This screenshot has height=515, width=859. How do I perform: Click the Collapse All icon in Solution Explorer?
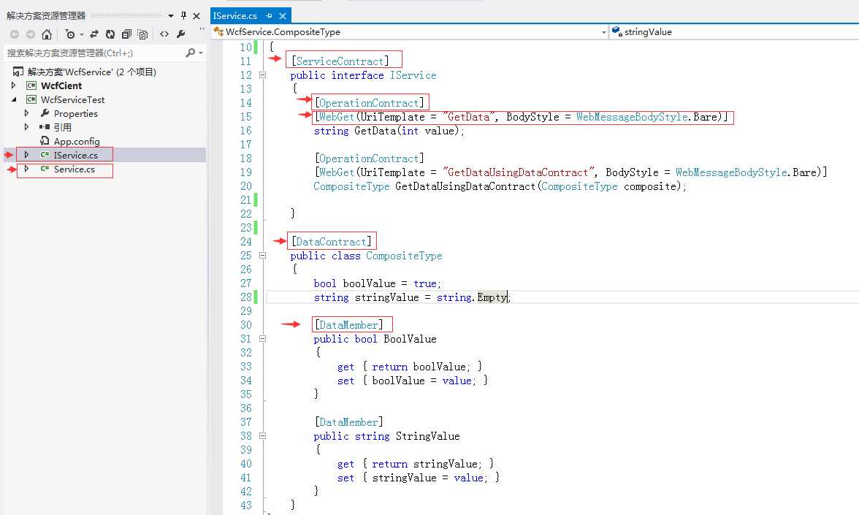pos(126,34)
